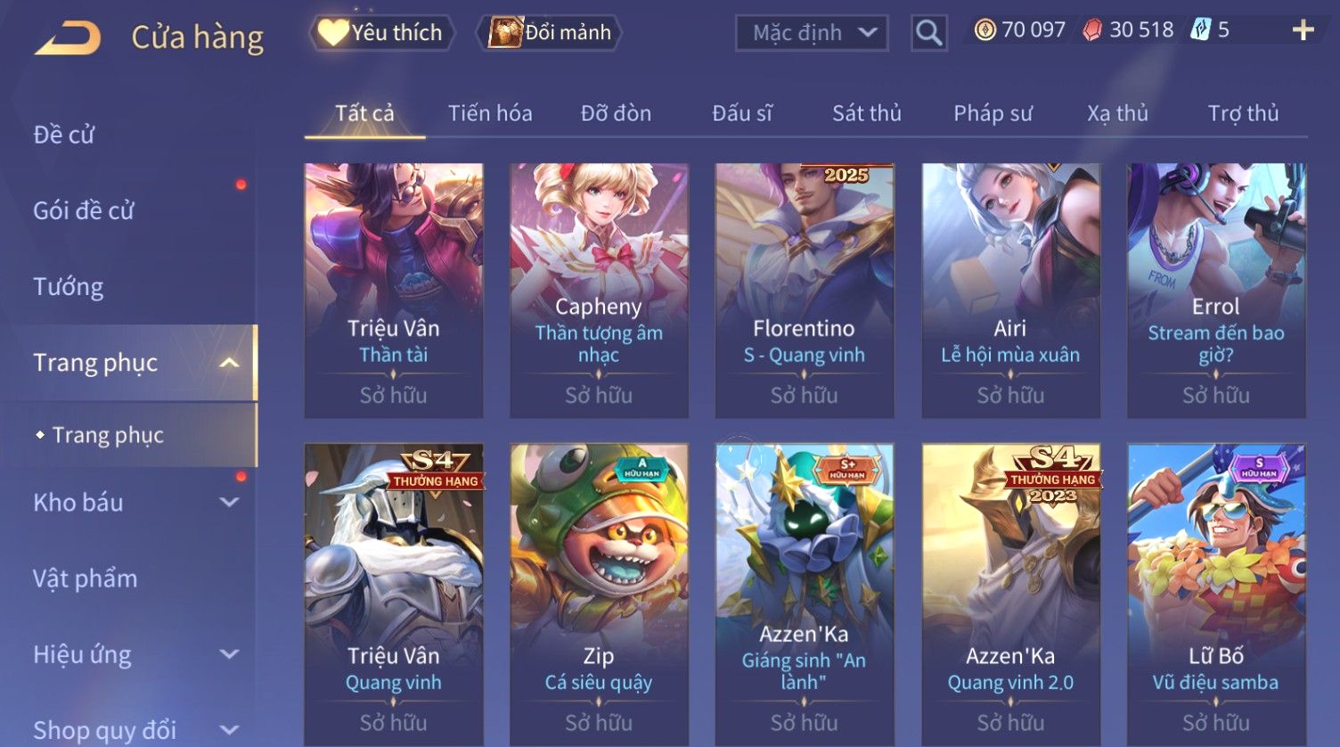
Task: Expand the Kho báu sidebar section
Action: click(x=229, y=503)
